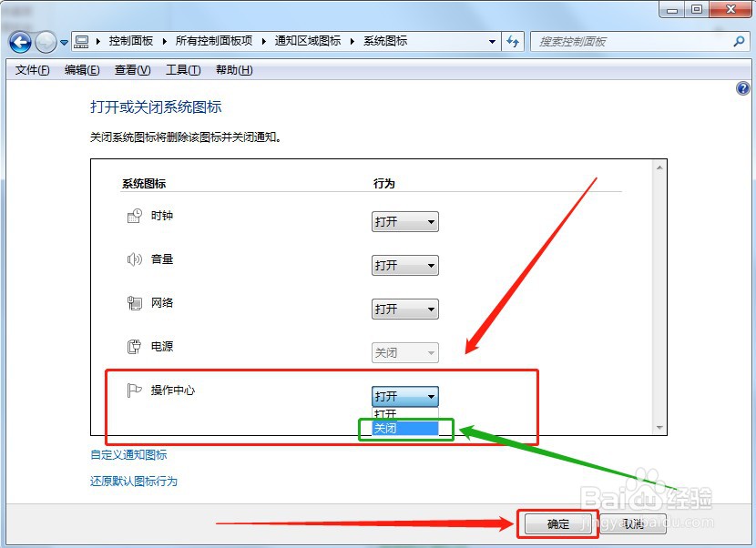Expand the arrow after 控制面板 breadcrumb
756x548 pixels.
(x=165, y=42)
